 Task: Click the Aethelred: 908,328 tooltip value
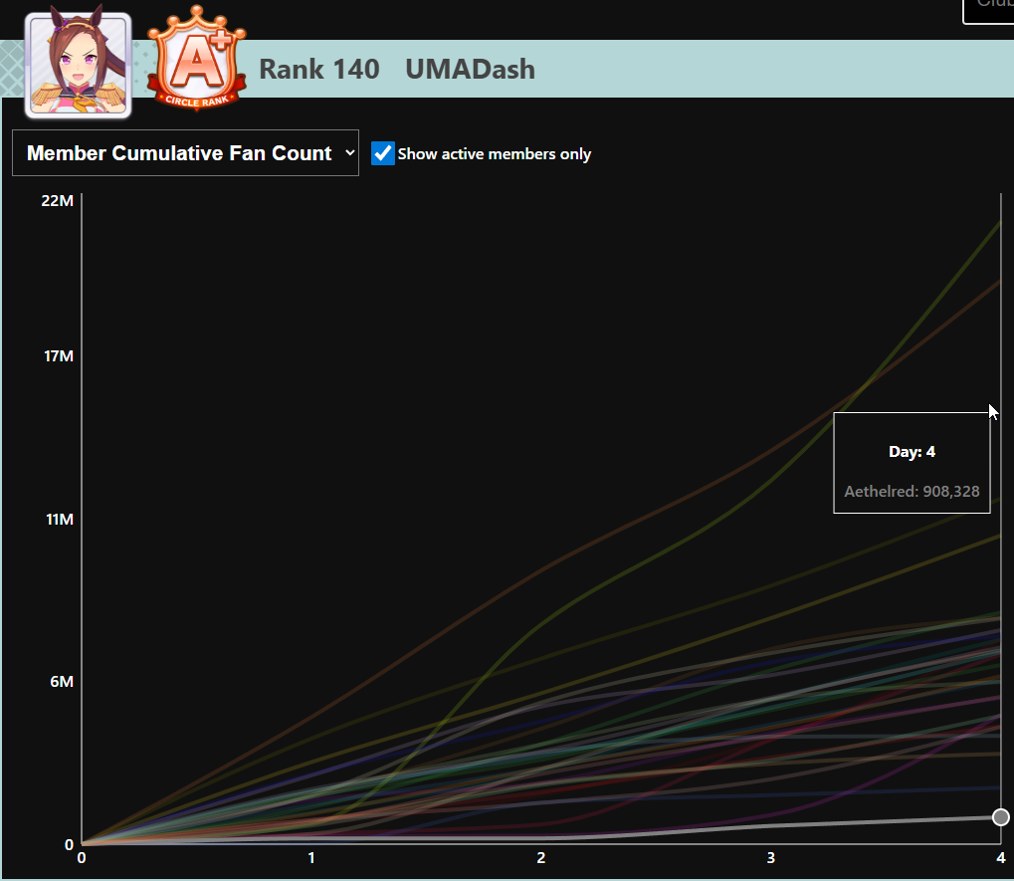912,491
